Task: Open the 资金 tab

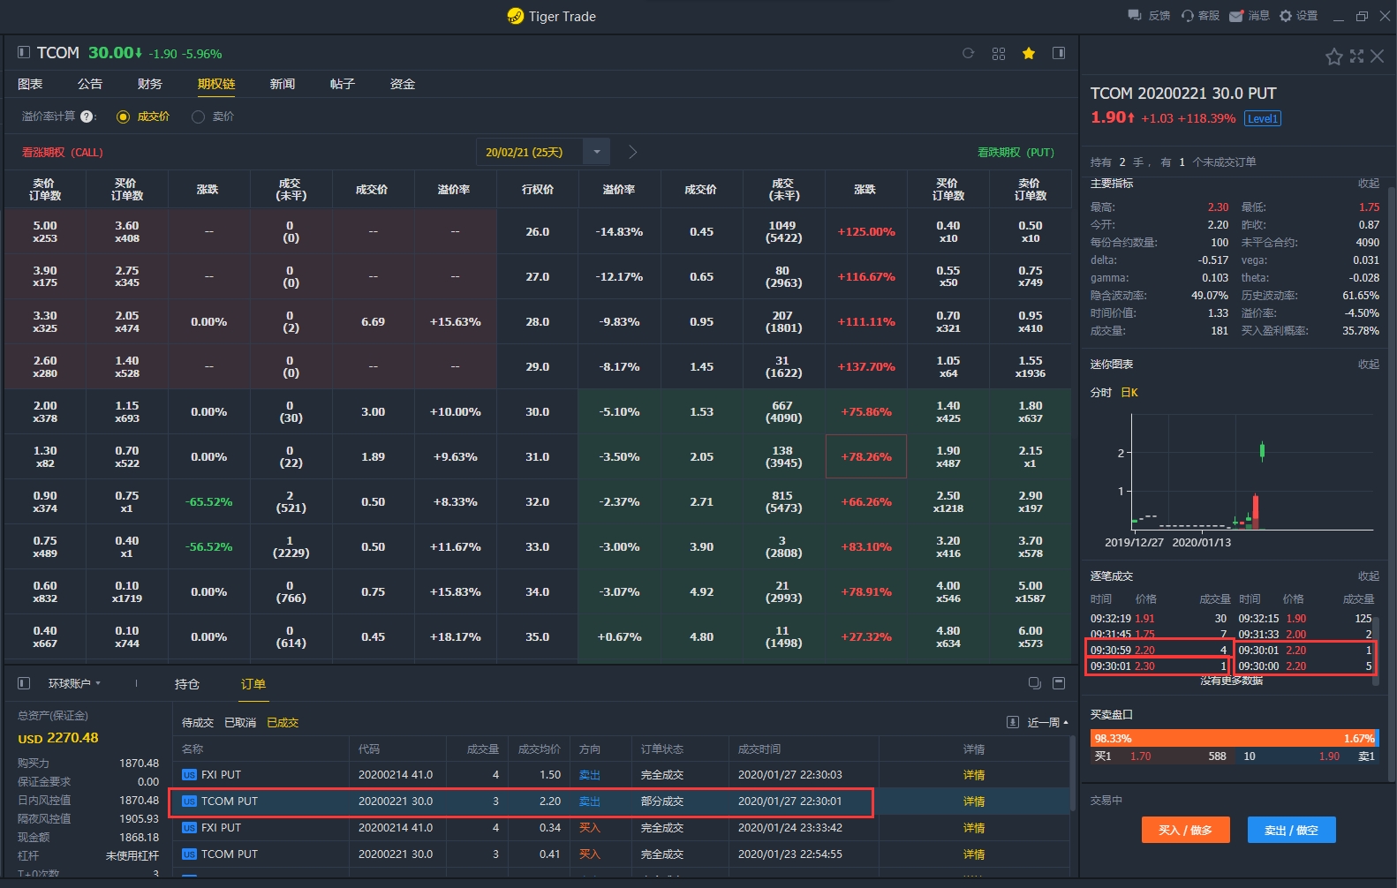Action: (x=403, y=84)
